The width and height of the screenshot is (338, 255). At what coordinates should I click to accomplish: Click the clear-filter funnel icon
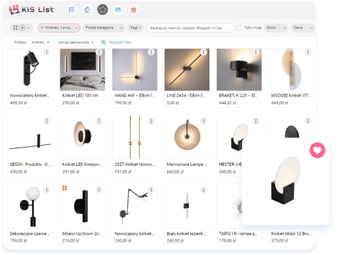pos(104,42)
